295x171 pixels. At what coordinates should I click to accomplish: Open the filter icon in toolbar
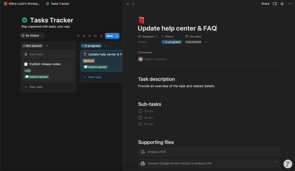tap(78, 36)
